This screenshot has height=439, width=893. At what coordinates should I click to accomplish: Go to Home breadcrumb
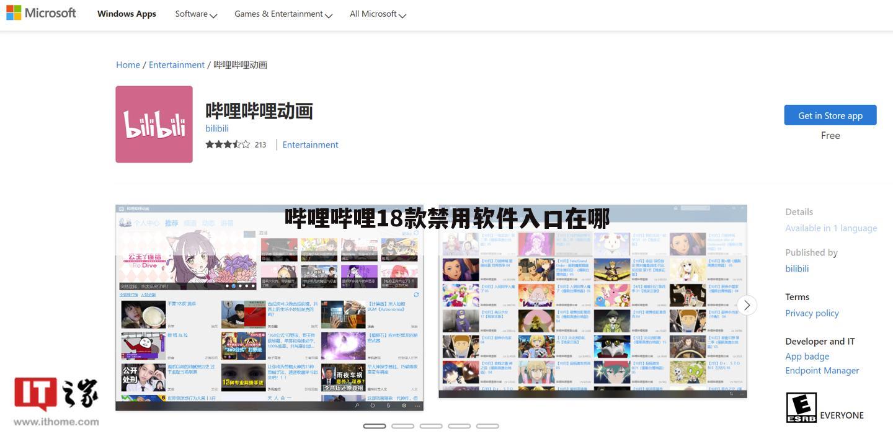pyautogui.click(x=128, y=64)
